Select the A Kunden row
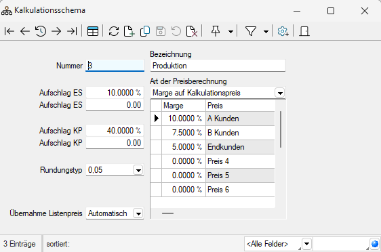 pos(213,119)
